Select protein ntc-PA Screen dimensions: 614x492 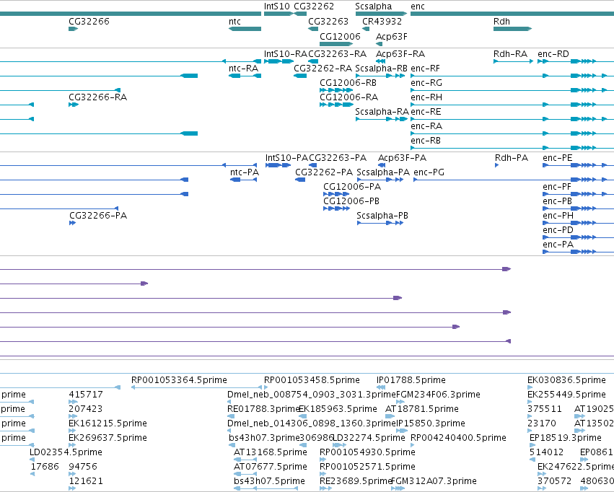pyautogui.click(x=244, y=180)
